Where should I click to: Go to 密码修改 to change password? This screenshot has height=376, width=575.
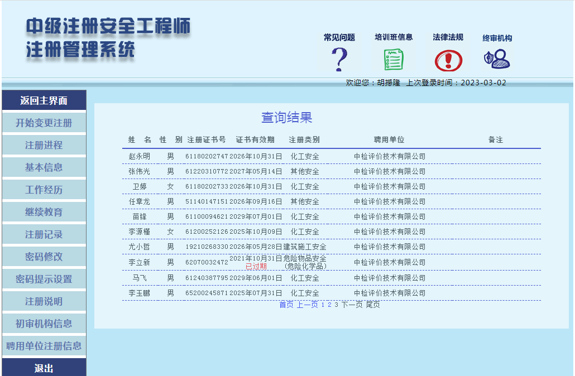pyautogui.click(x=44, y=257)
